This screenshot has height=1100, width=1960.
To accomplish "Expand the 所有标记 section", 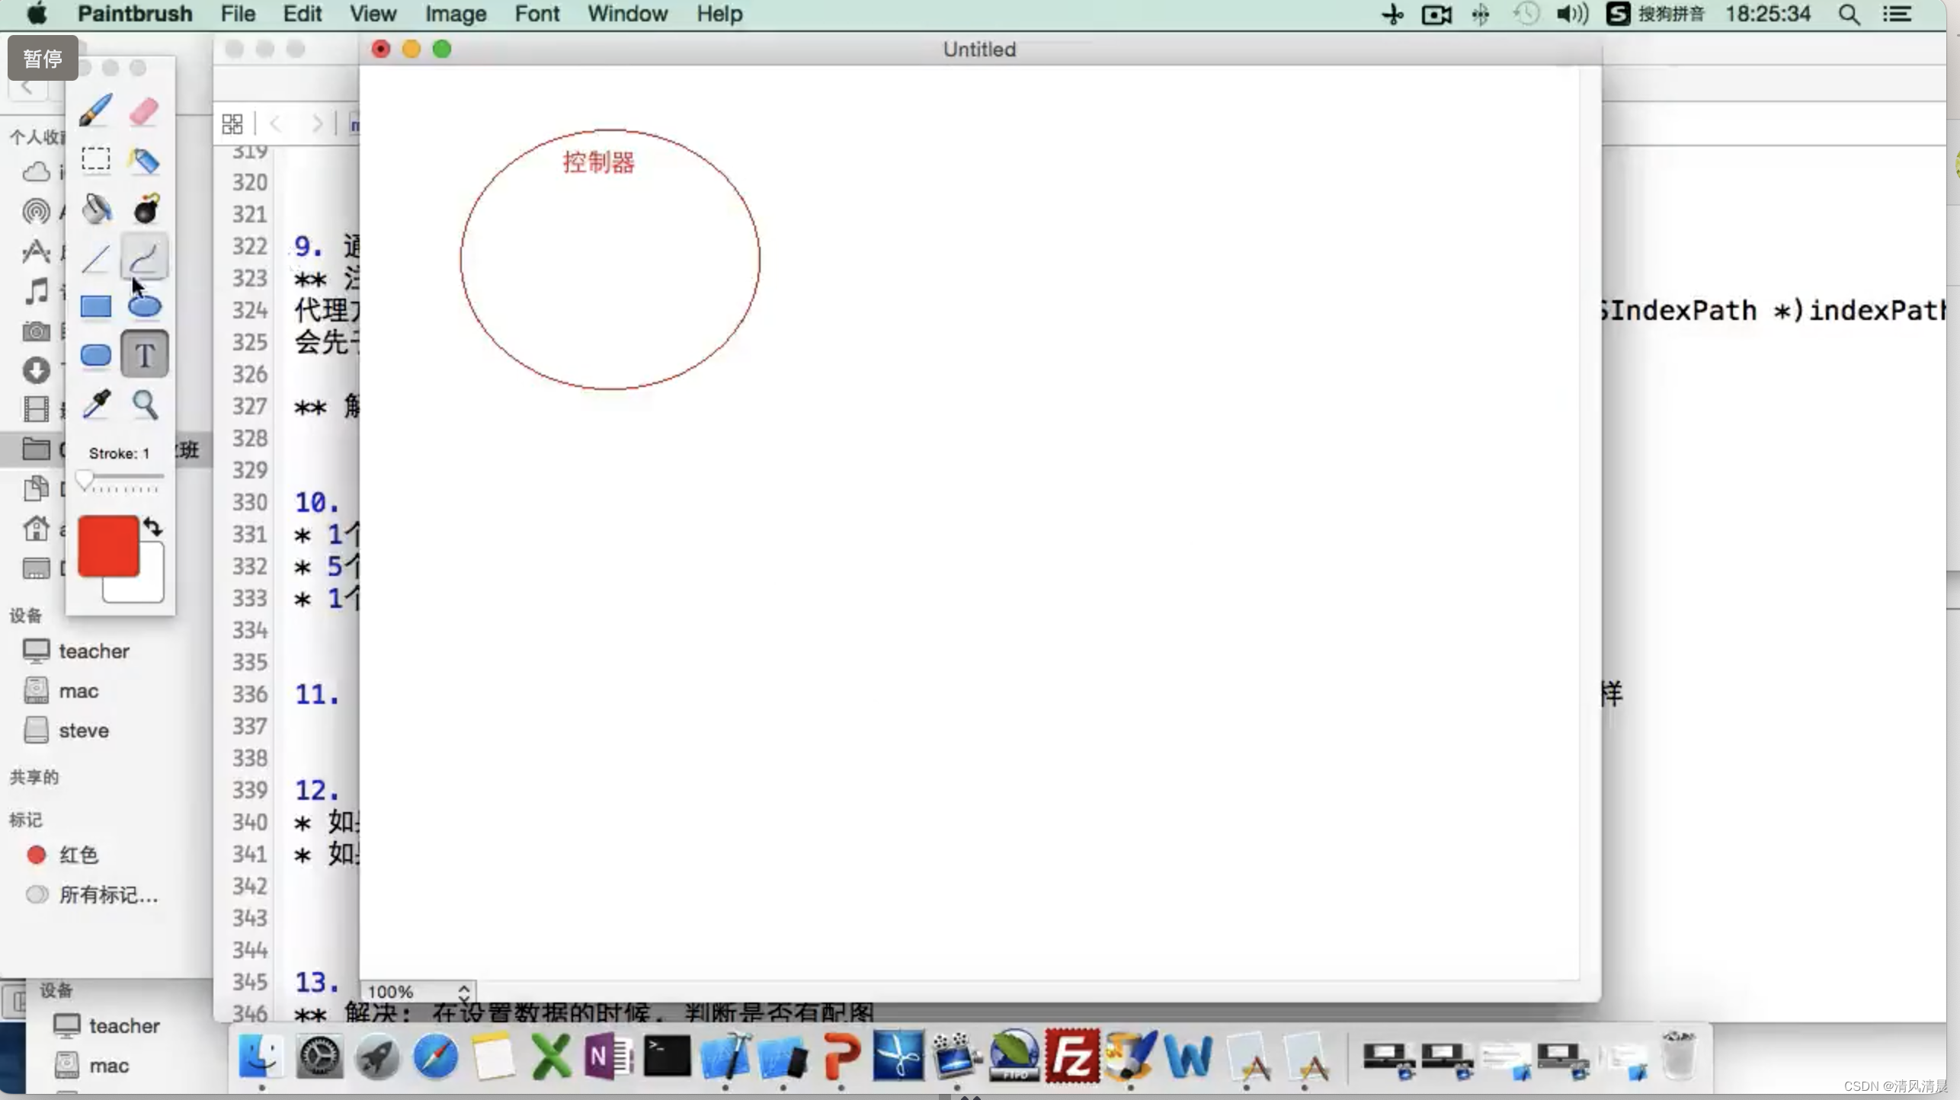I will pyautogui.click(x=107, y=894).
